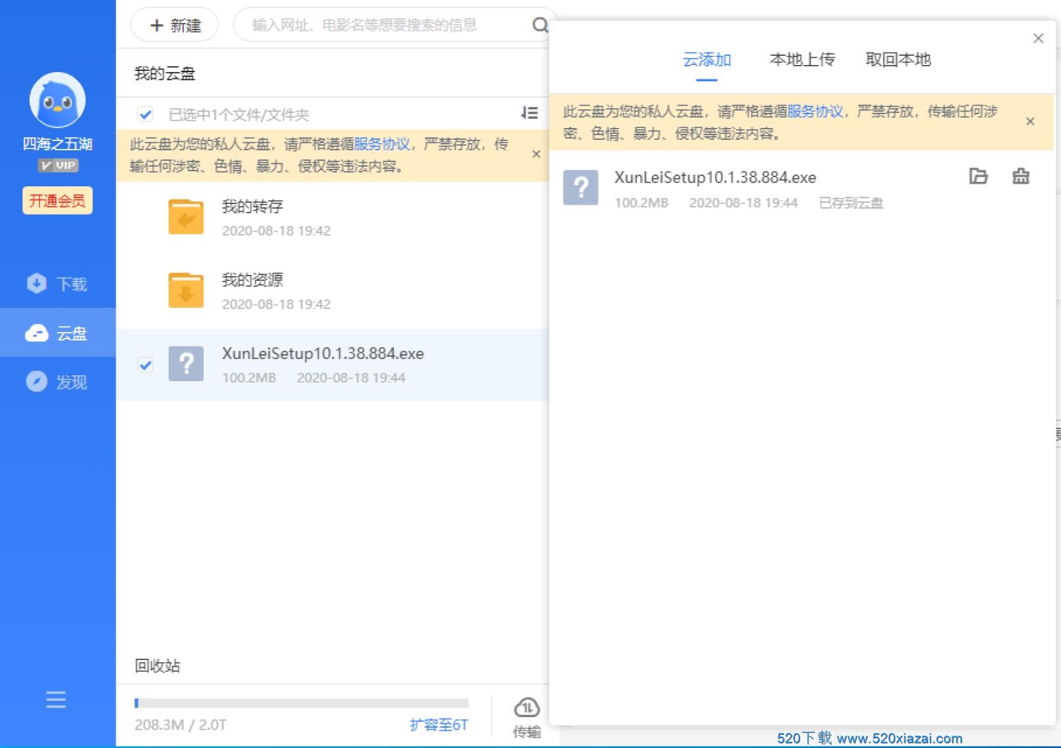The image size is (1061, 748).
Task: Select the 我的资源 folder name
Action: point(252,280)
